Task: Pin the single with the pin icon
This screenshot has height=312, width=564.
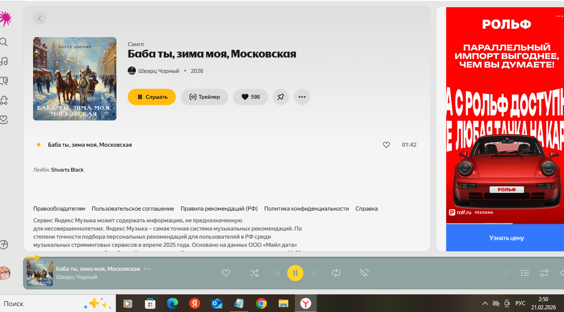Action: pyautogui.click(x=281, y=97)
